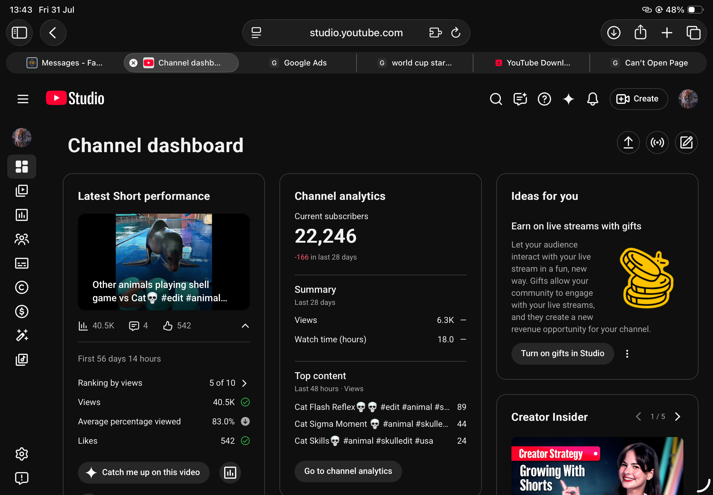
Task: Switch to the world cup tab
Action: point(415,63)
